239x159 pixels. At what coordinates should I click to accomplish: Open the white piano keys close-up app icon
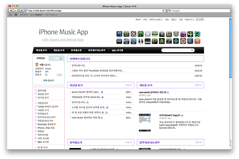(x=140, y=41)
